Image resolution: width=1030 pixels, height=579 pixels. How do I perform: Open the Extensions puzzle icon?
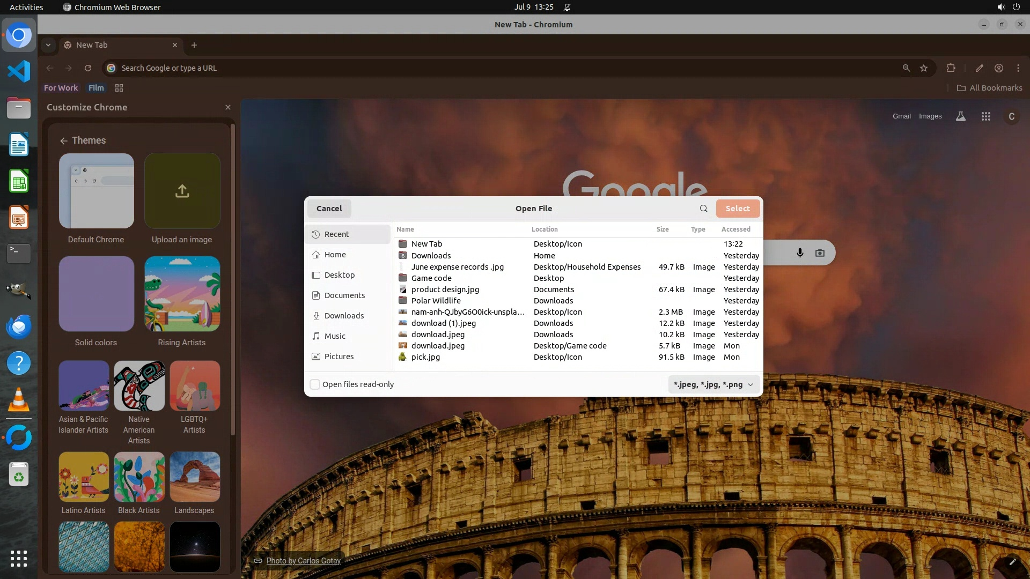coord(951,68)
